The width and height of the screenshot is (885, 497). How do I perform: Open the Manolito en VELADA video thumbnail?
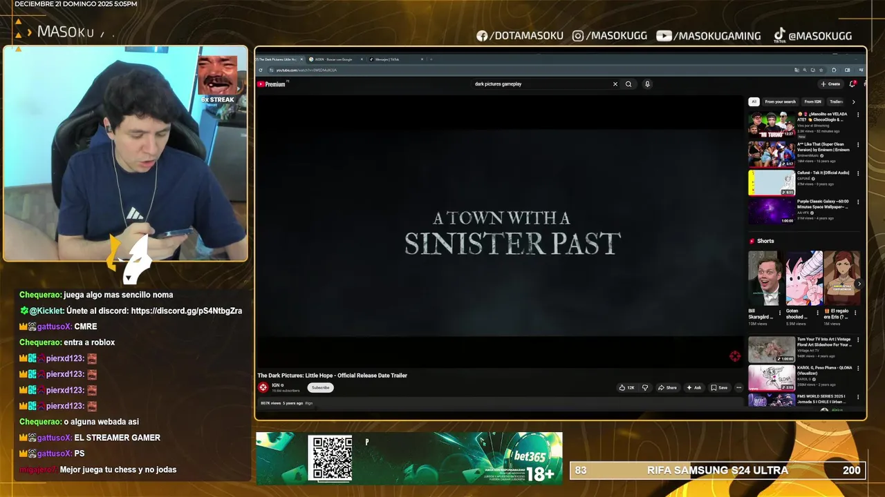tap(771, 125)
